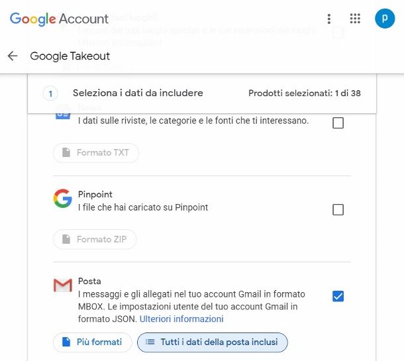This screenshot has height=361, width=404.
Task: Click the Pinpoint Google logo icon
Action: (62, 199)
